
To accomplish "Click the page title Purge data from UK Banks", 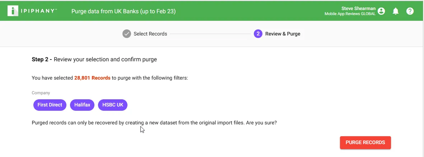I will 124,11.
